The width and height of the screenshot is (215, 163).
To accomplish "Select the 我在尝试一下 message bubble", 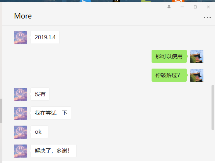I will point(51,113).
